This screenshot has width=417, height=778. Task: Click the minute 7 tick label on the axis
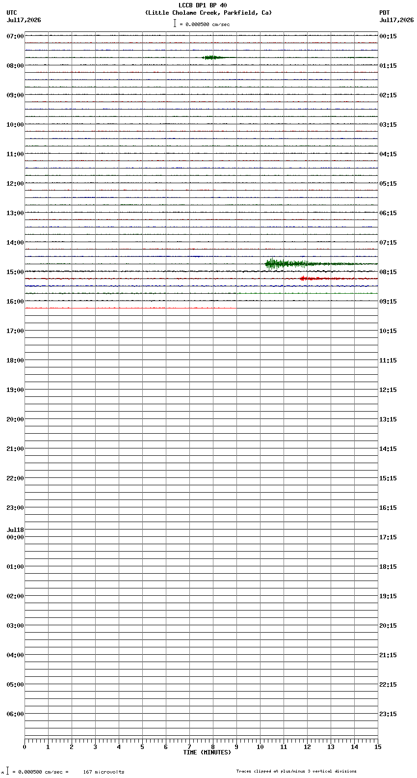189,748
